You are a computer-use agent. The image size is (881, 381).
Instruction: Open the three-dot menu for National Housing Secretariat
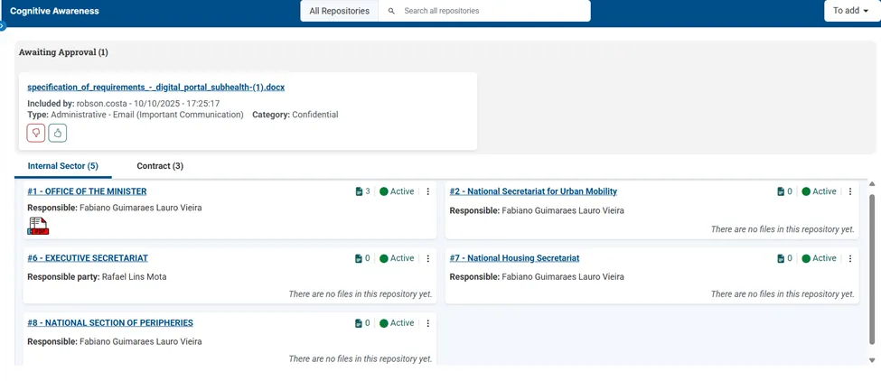tap(850, 258)
